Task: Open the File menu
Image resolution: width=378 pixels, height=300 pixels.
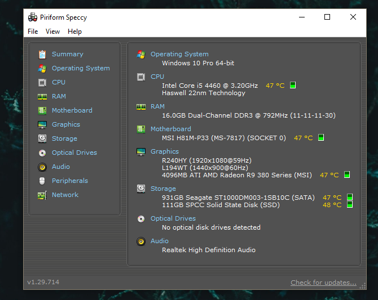Action: pos(33,32)
